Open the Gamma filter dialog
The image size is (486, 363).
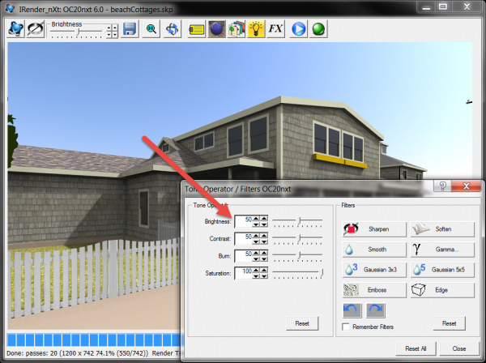pos(441,250)
